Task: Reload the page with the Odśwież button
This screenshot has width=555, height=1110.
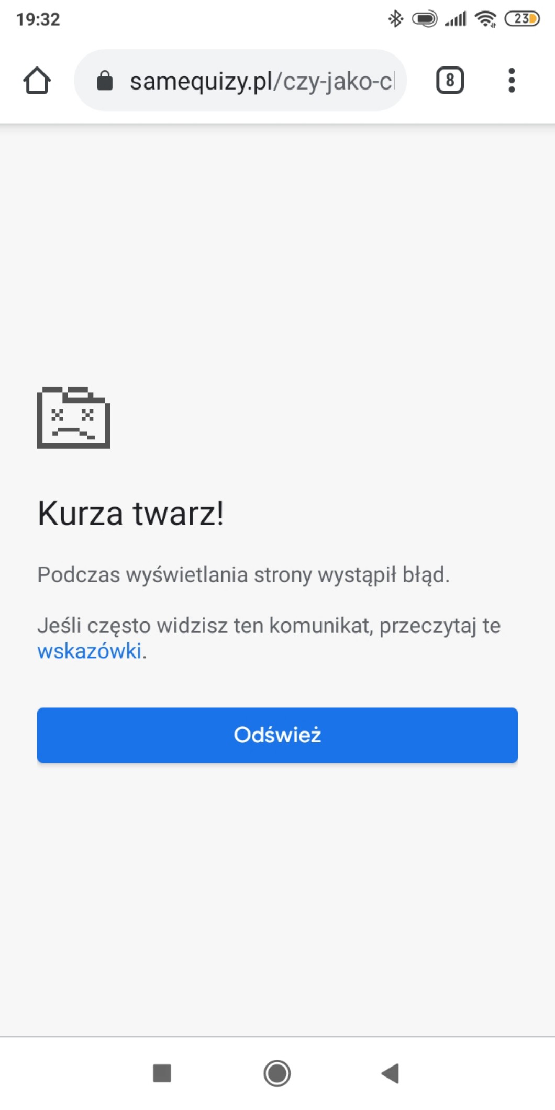Action: pos(277,735)
